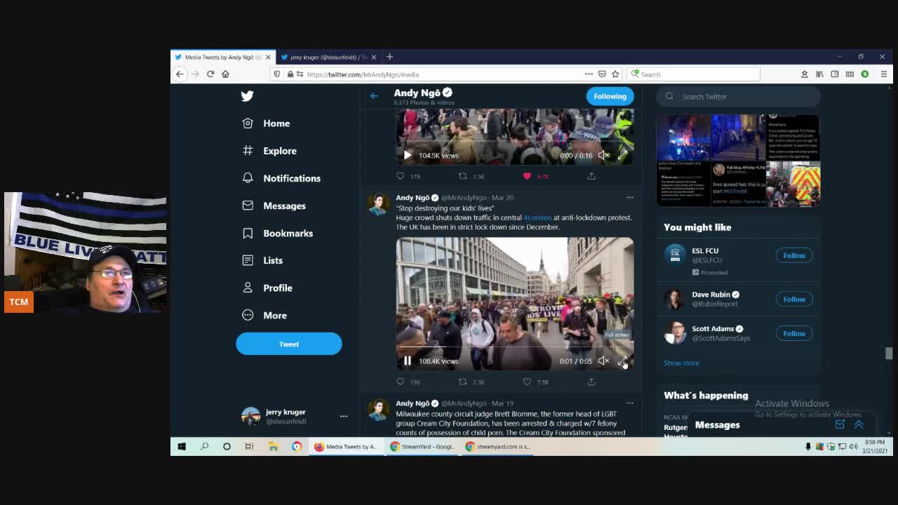Click the Following button
Viewport: 898px width, 505px height.
coord(610,96)
